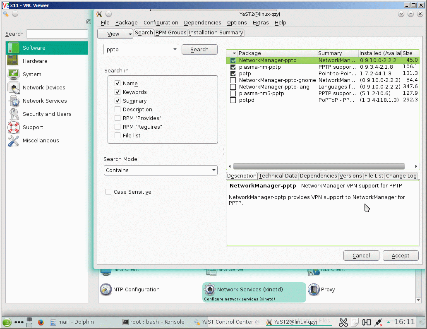Toggle the plasma-nm5-pptp package checkbox
The image size is (427, 329).
pos(233,94)
